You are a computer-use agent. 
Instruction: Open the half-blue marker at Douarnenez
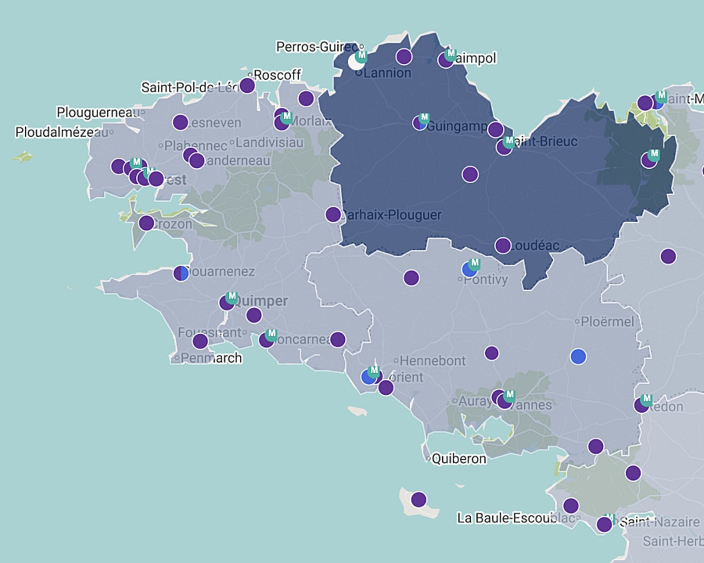pyautogui.click(x=181, y=273)
